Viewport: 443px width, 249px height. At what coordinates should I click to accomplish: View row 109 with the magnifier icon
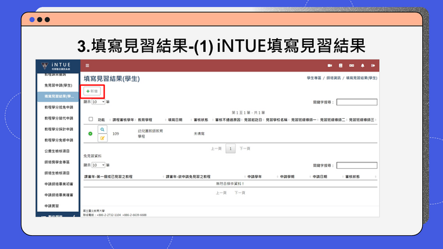(x=103, y=130)
